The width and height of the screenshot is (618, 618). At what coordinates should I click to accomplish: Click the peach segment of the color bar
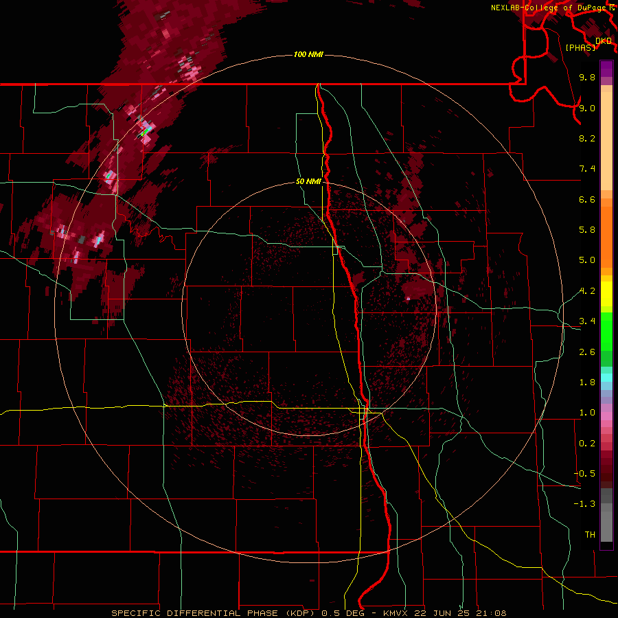tap(606, 141)
